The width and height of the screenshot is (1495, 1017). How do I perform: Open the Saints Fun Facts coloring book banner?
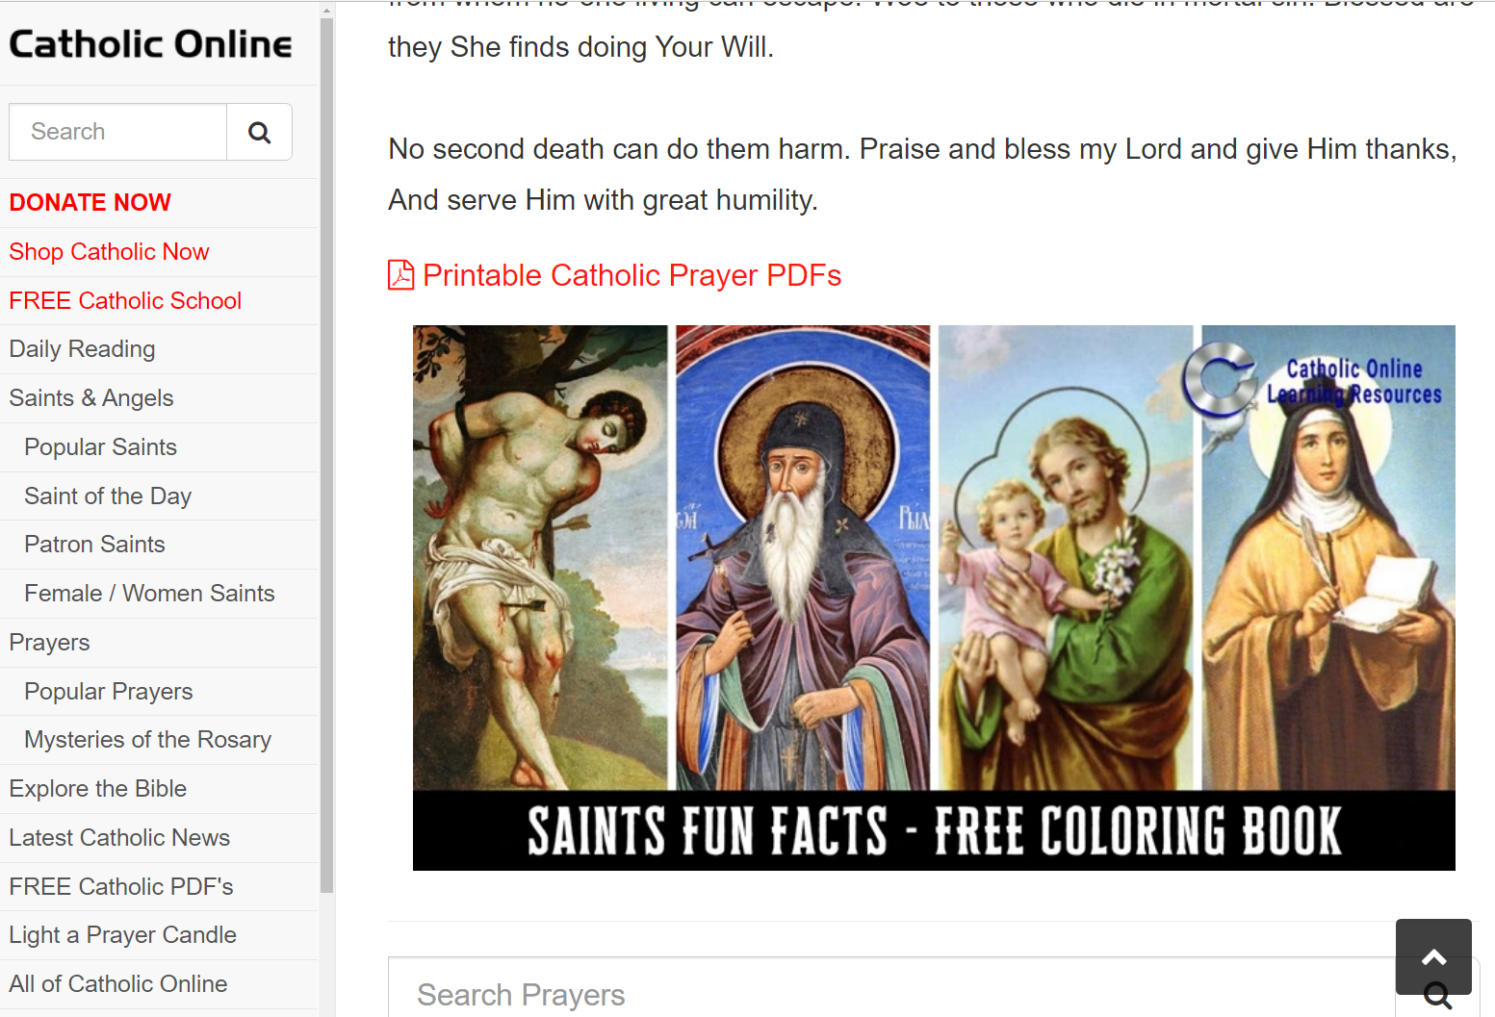pos(933,597)
